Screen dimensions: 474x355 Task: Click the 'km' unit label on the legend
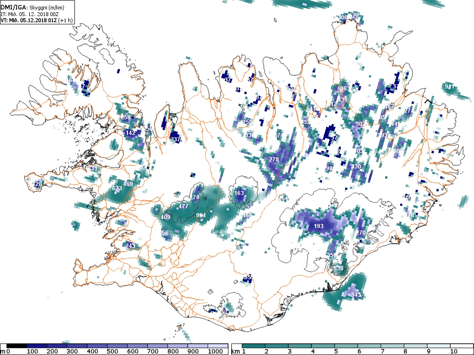(x=236, y=351)
